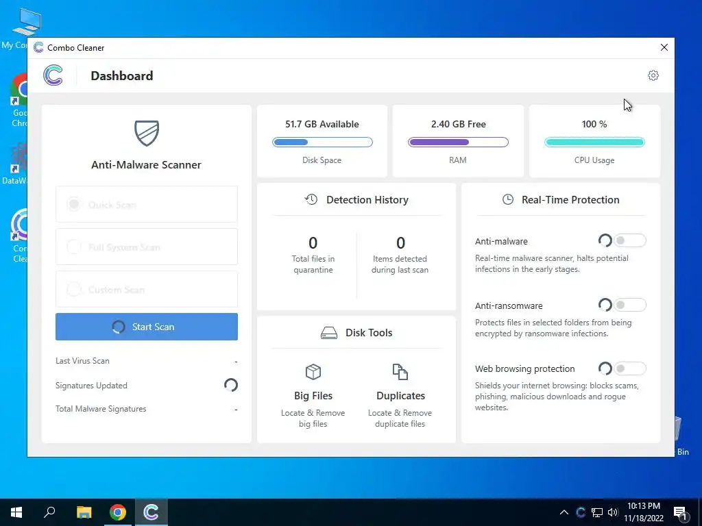Image resolution: width=702 pixels, height=526 pixels.
Task: Open Windows Start menu
Action: pos(16,512)
